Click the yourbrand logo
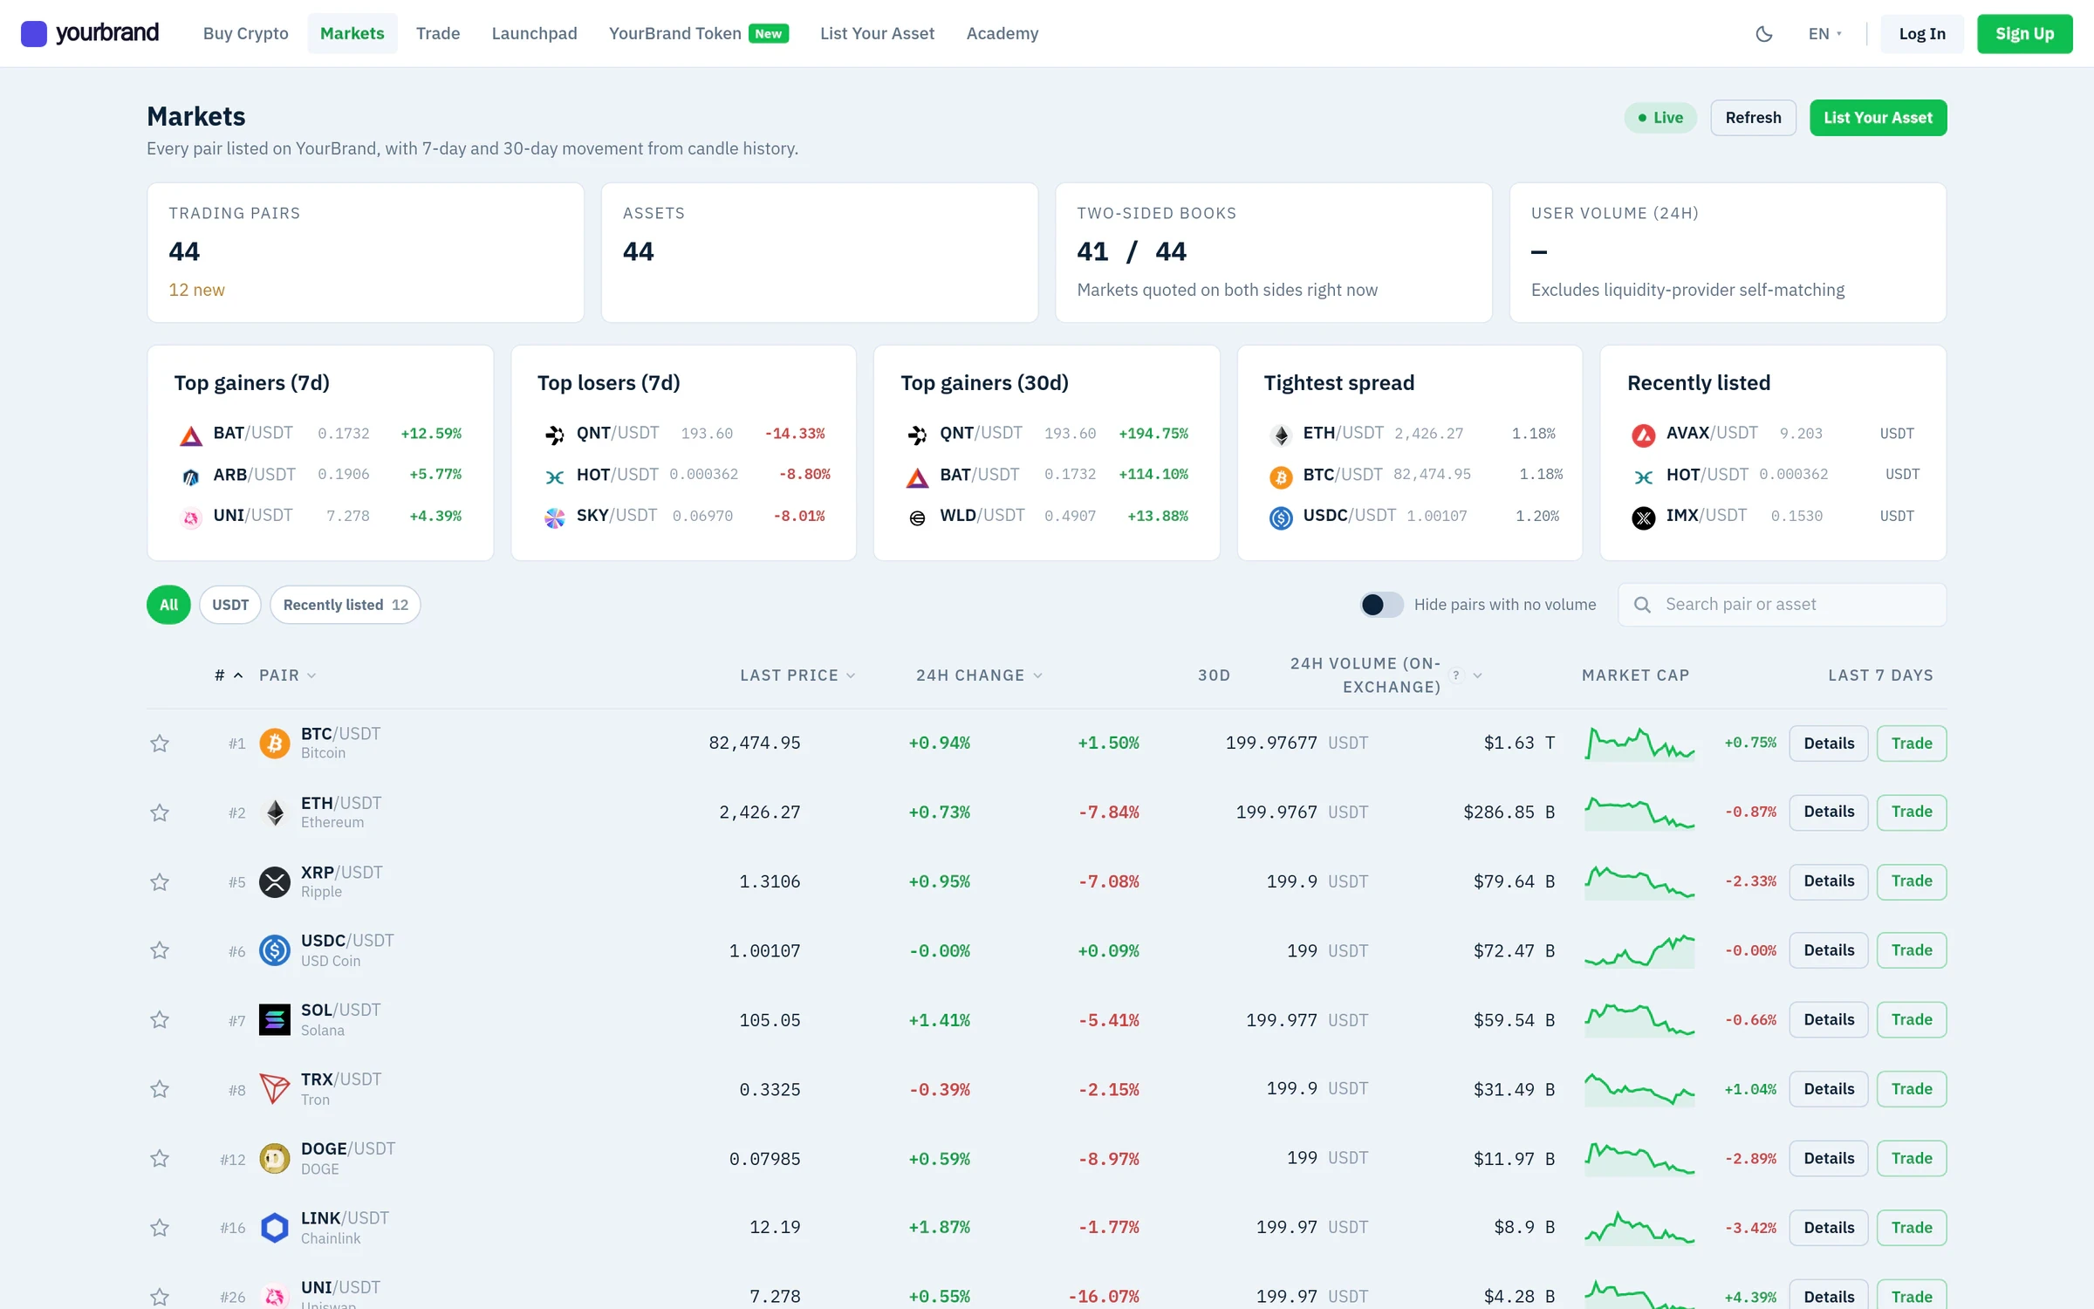This screenshot has width=2094, height=1309. (x=90, y=33)
